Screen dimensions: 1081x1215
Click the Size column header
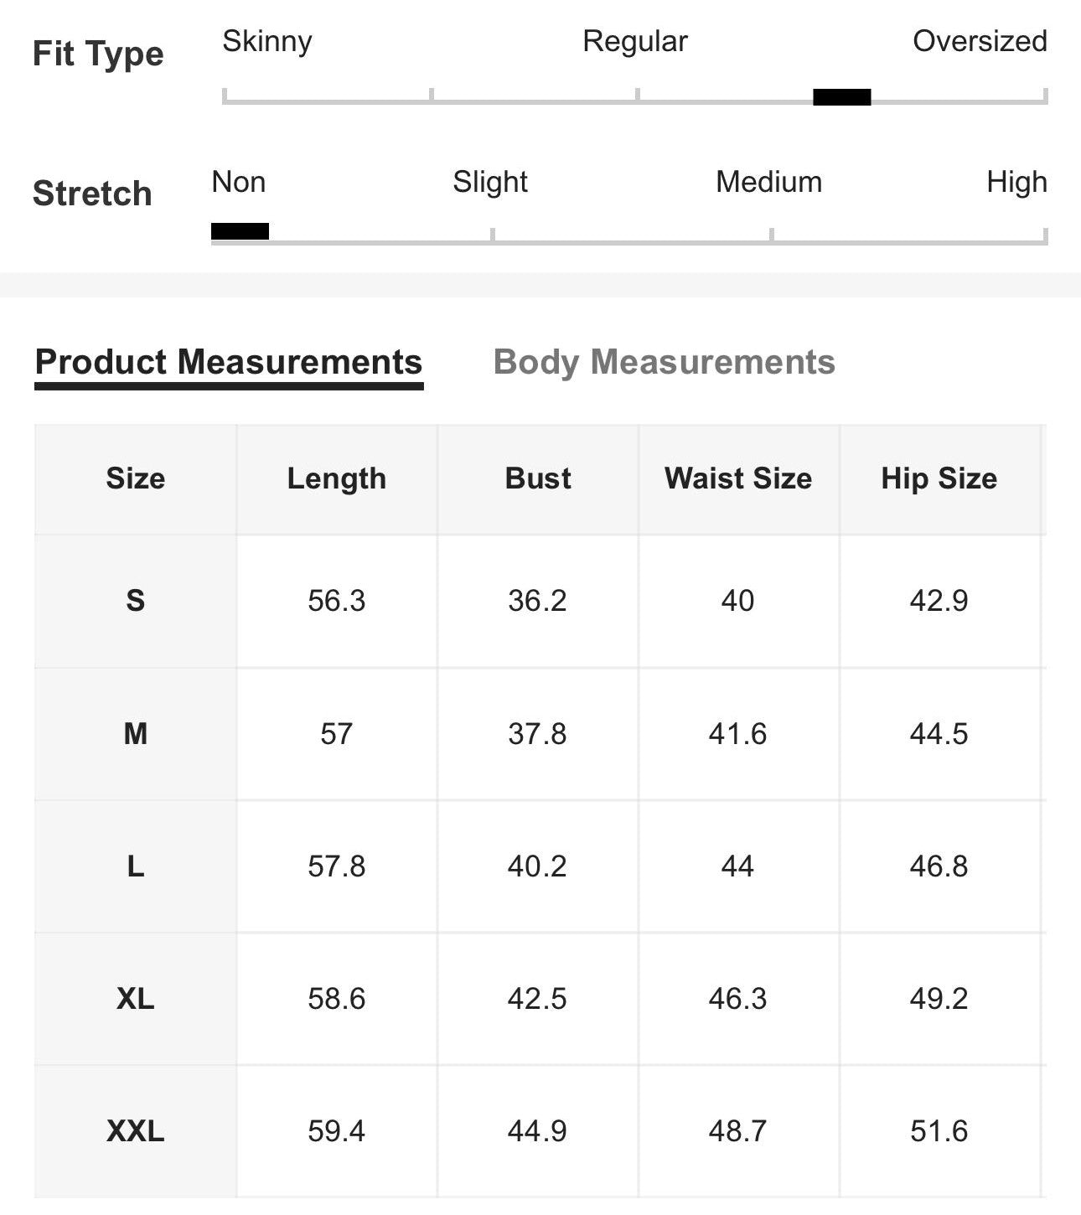(136, 478)
